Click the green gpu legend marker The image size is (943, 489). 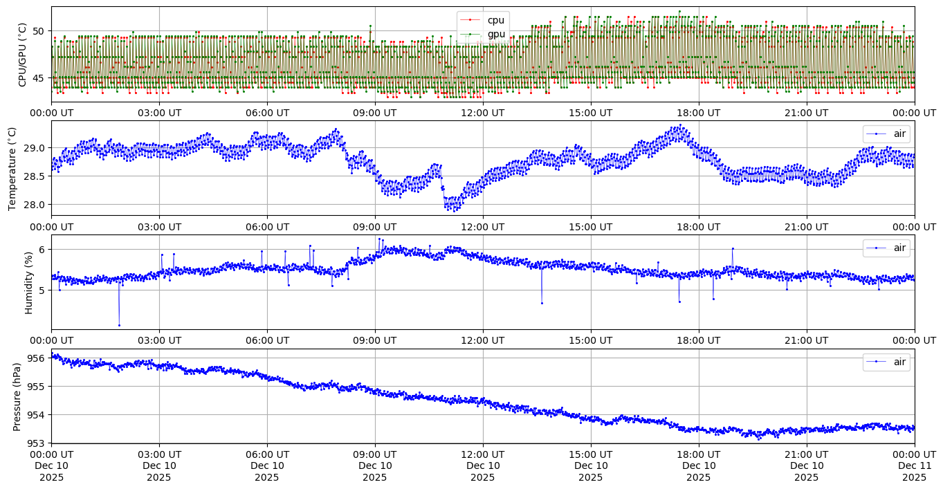pos(470,34)
